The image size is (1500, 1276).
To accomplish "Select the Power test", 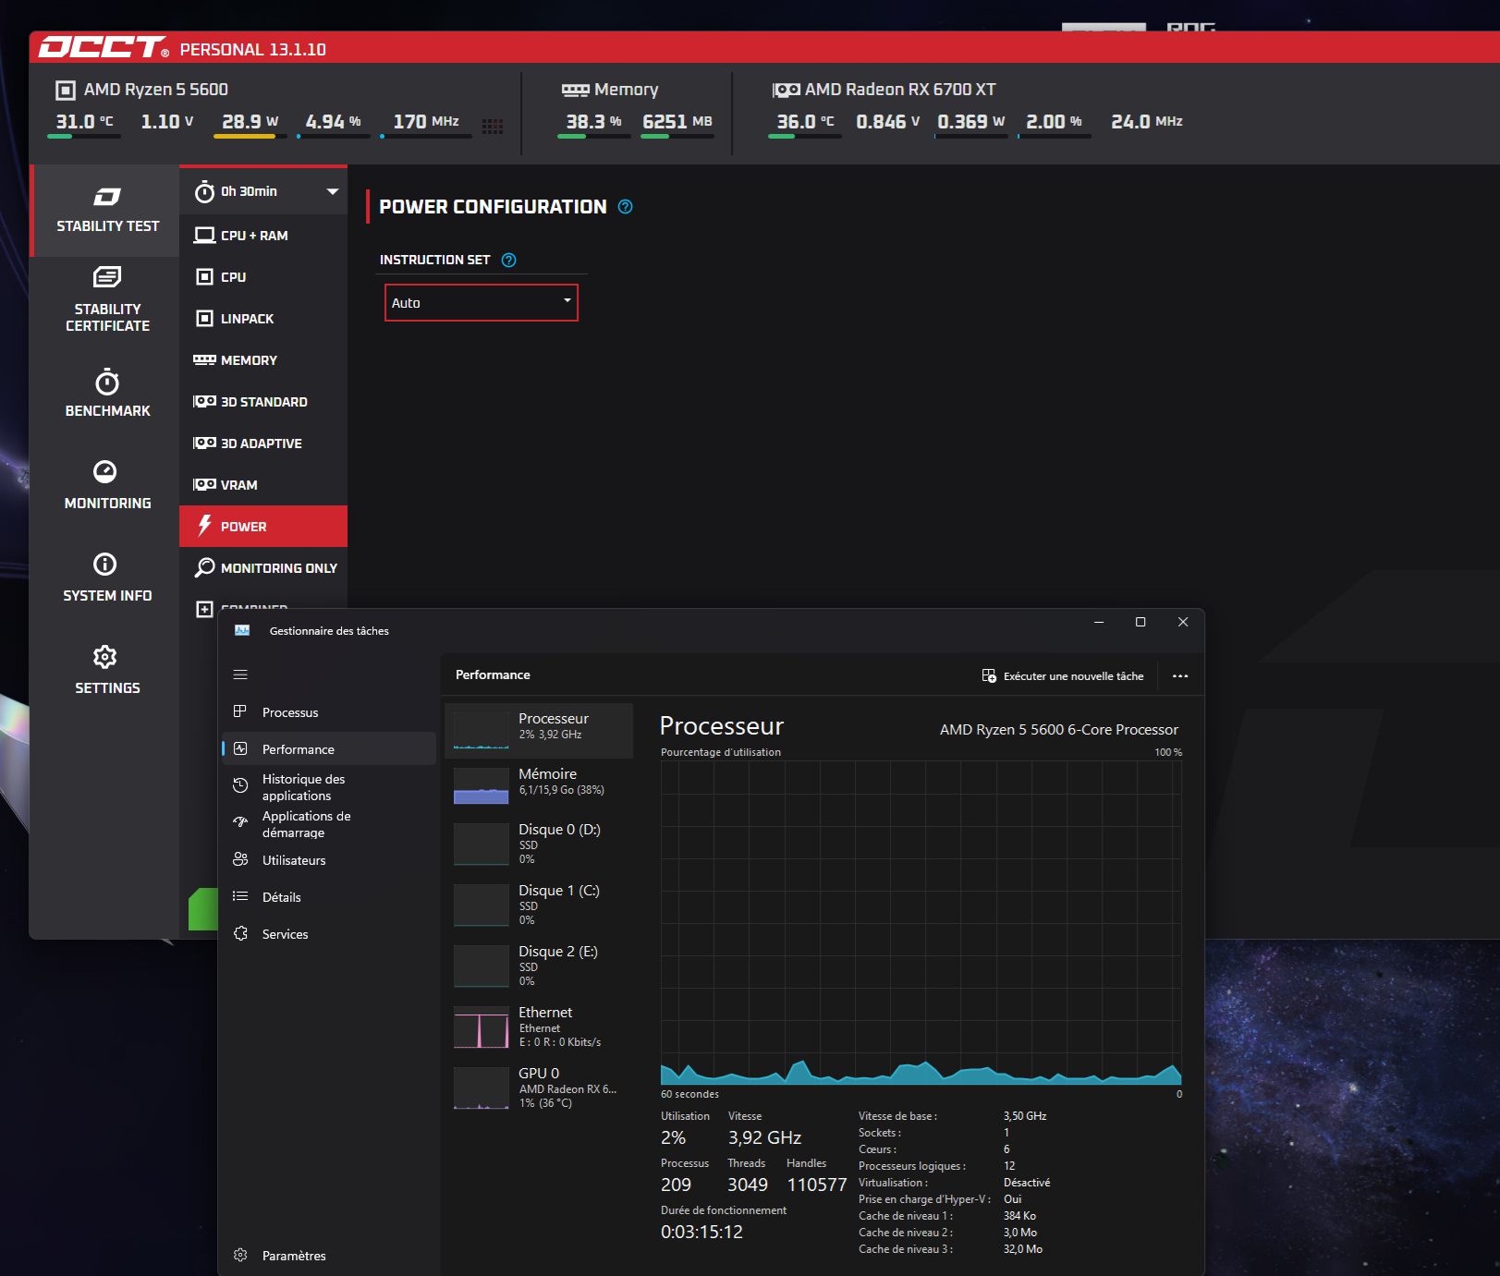I will [x=263, y=527].
